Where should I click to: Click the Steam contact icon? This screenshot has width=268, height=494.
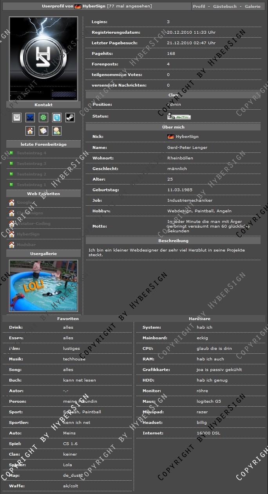click(x=70, y=117)
